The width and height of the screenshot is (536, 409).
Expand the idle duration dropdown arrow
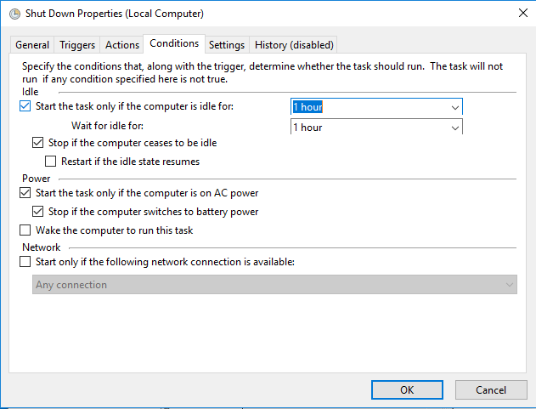coord(454,107)
